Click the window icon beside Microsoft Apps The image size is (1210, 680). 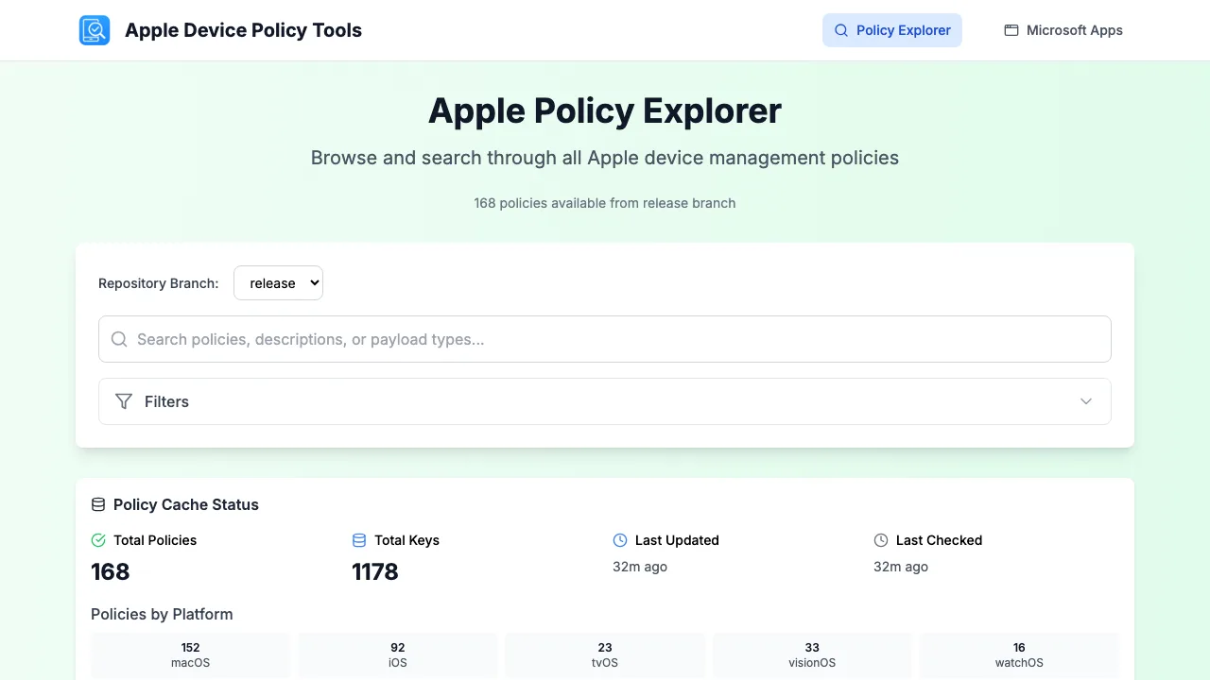coord(1011,30)
